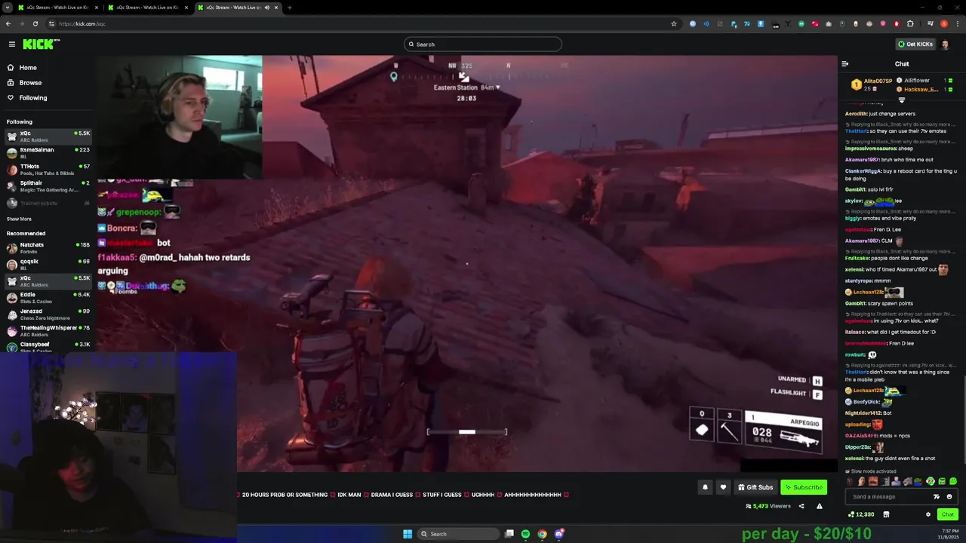Open Eddie recommended channel
966x543 pixels.
coord(48,297)
